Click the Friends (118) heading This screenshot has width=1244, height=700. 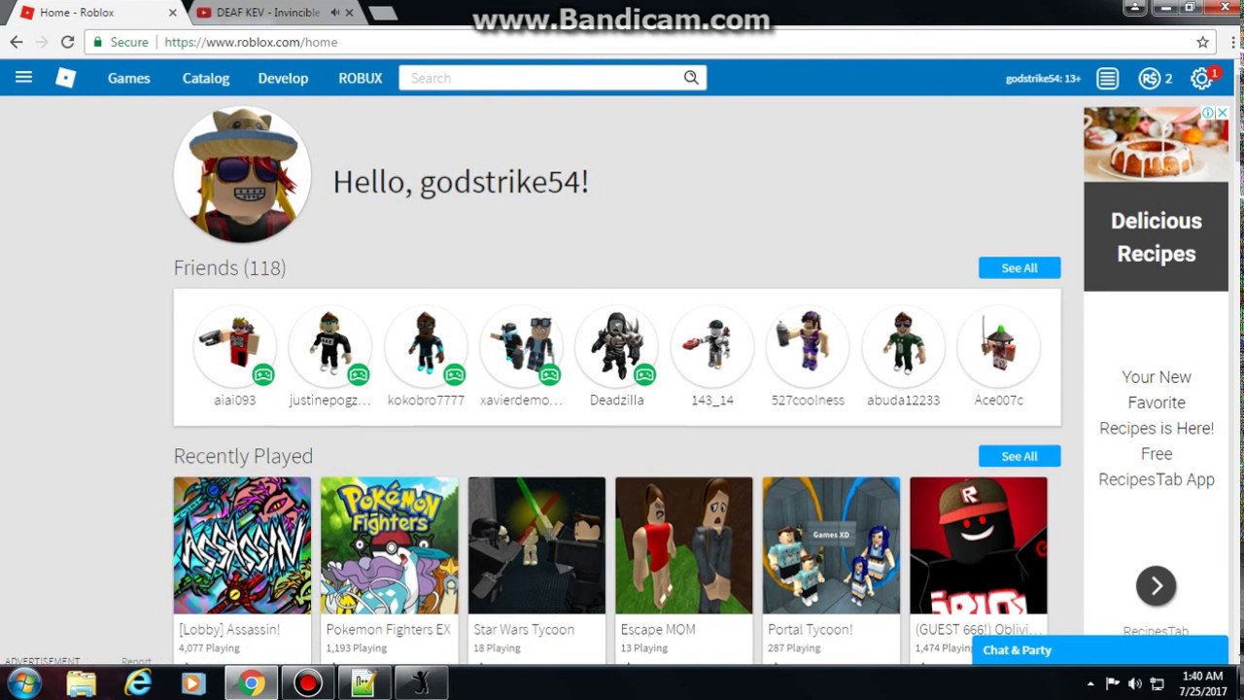[229, 267]
